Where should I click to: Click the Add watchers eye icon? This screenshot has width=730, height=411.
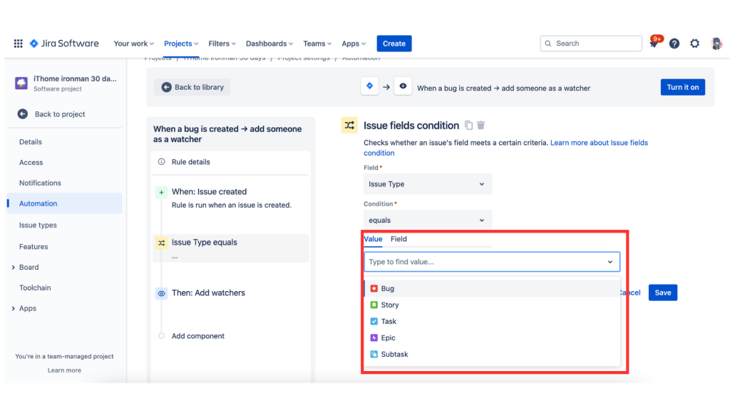tap(161, 293)
